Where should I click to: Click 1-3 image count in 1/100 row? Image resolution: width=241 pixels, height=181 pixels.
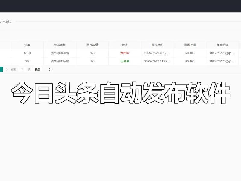(92, 53)
